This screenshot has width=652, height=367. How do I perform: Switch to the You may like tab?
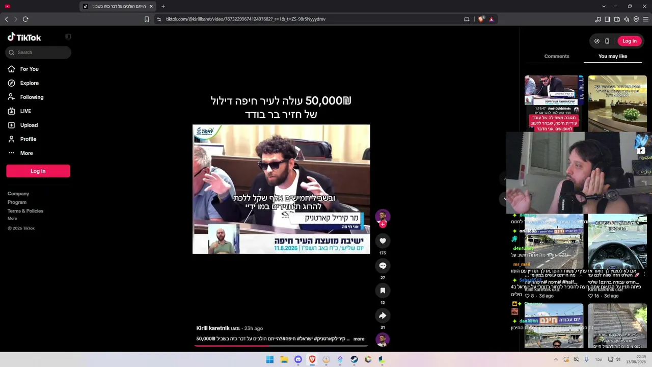[613, 56]
